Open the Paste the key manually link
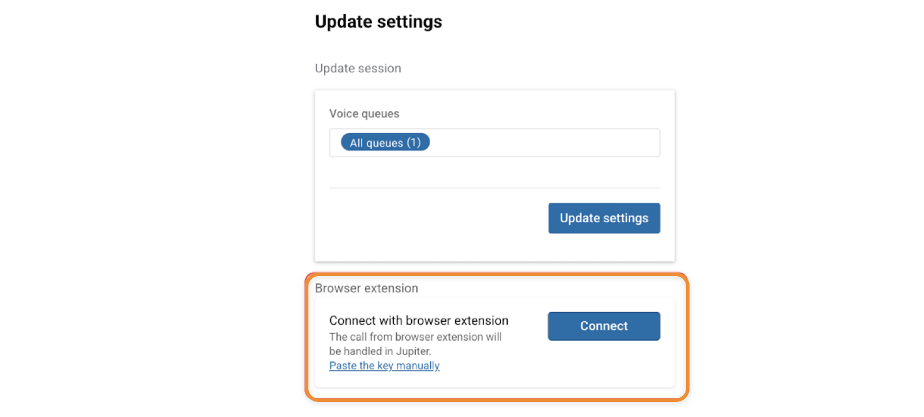924x417 pixels. (384, 366)
